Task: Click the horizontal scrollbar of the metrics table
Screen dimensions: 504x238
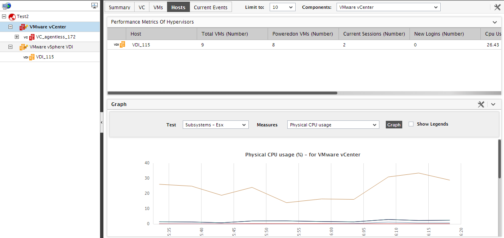Action: pos(222,93)
